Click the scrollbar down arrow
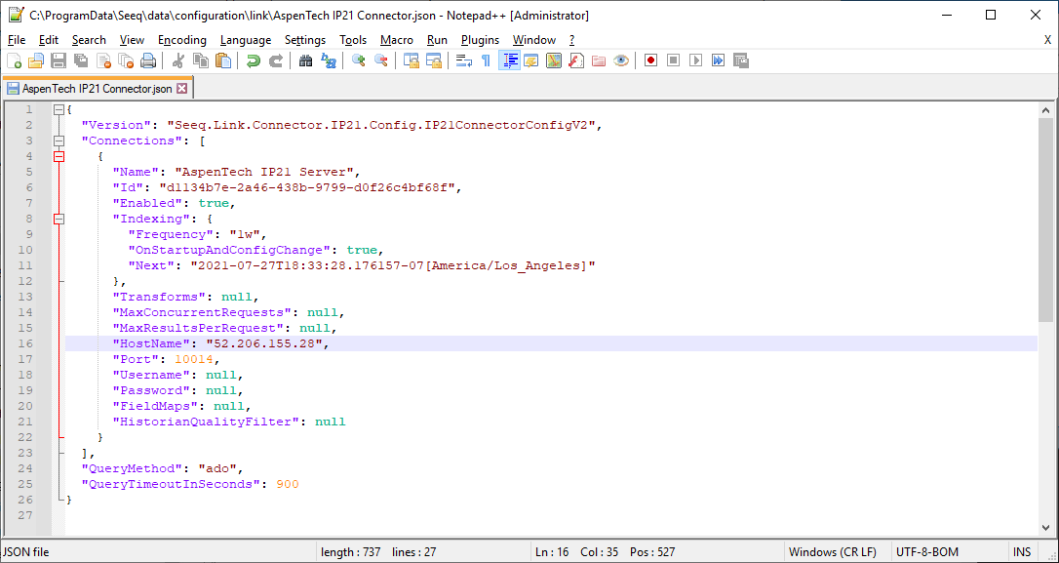The image size is (1059, 563). [1045, 528]
